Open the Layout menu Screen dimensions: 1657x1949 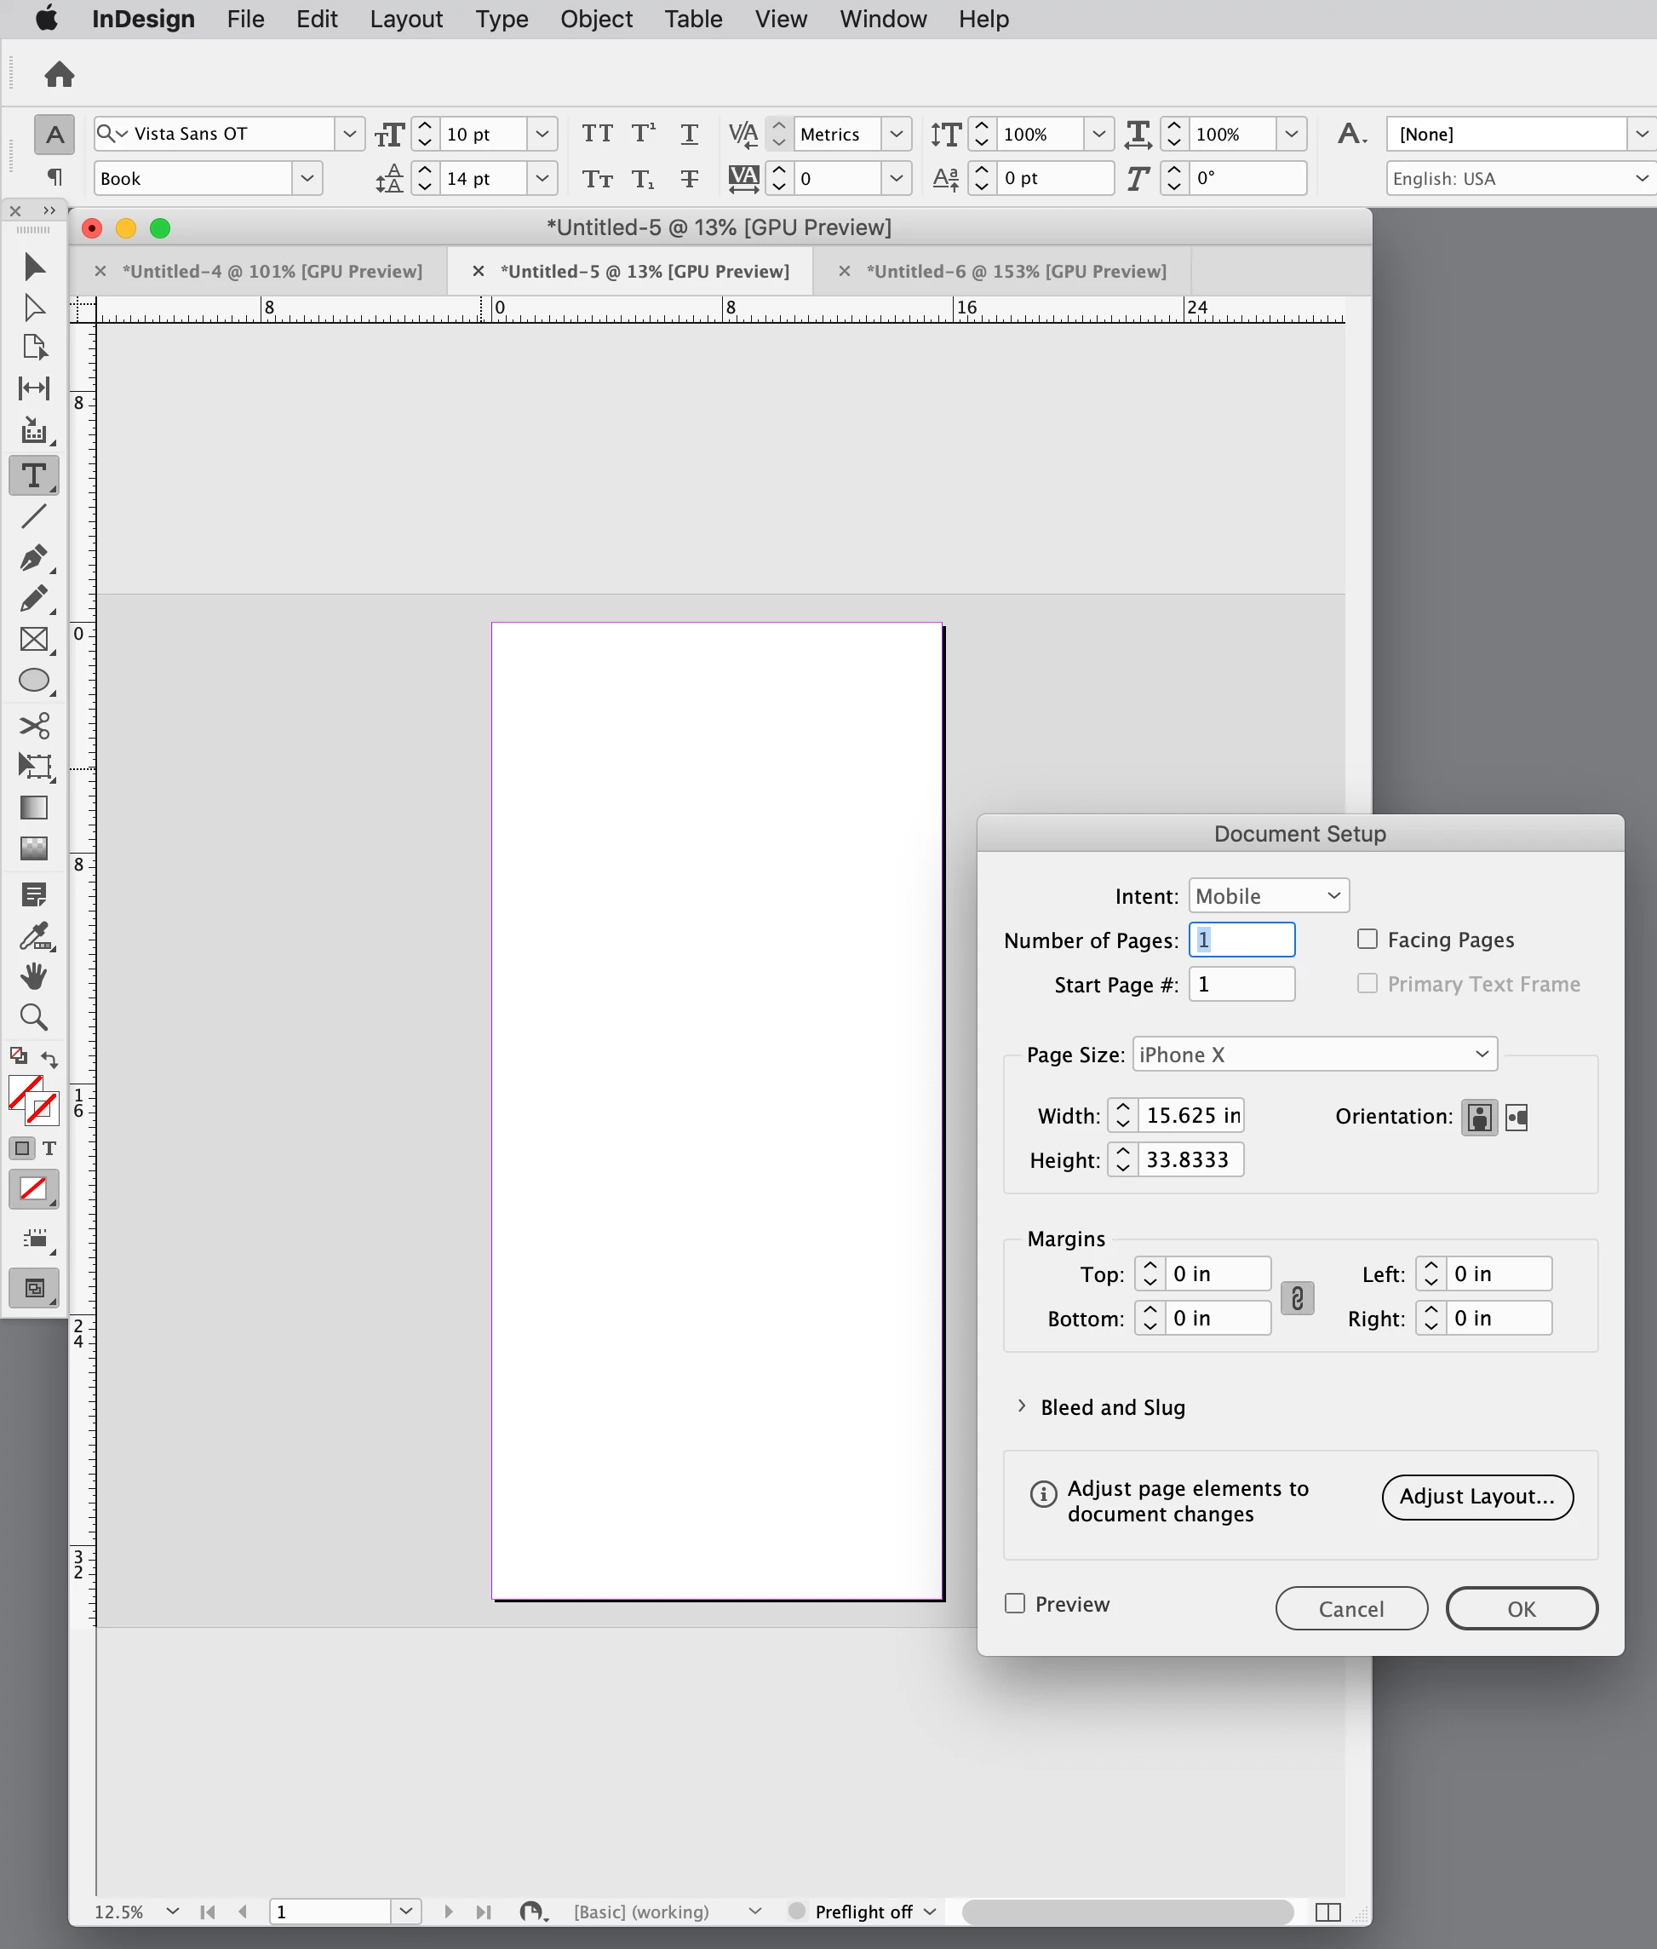[406, 19]
